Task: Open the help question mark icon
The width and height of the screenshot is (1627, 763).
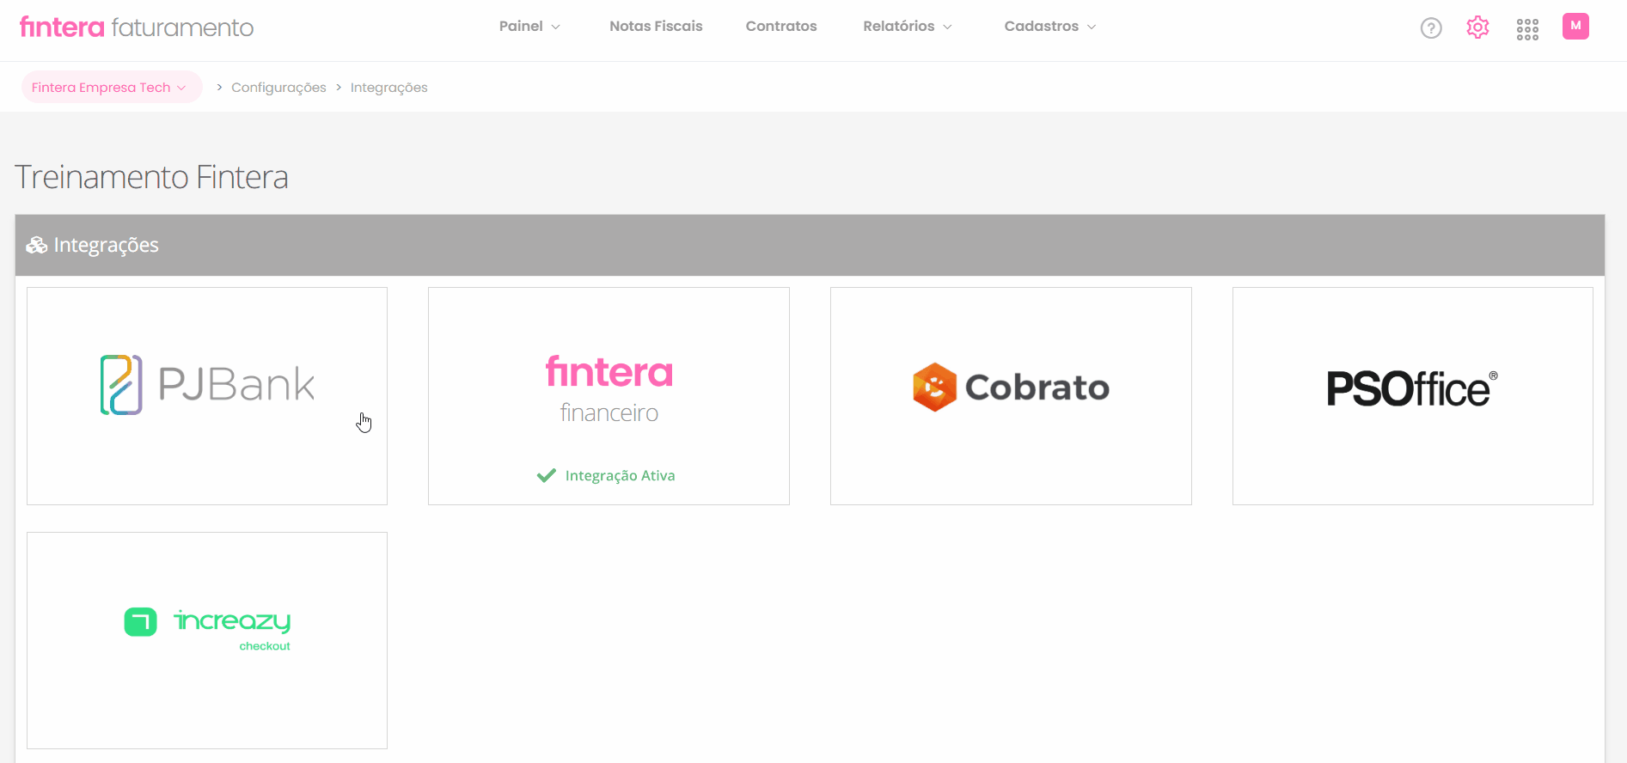Action: click(x=1431, y=28)
